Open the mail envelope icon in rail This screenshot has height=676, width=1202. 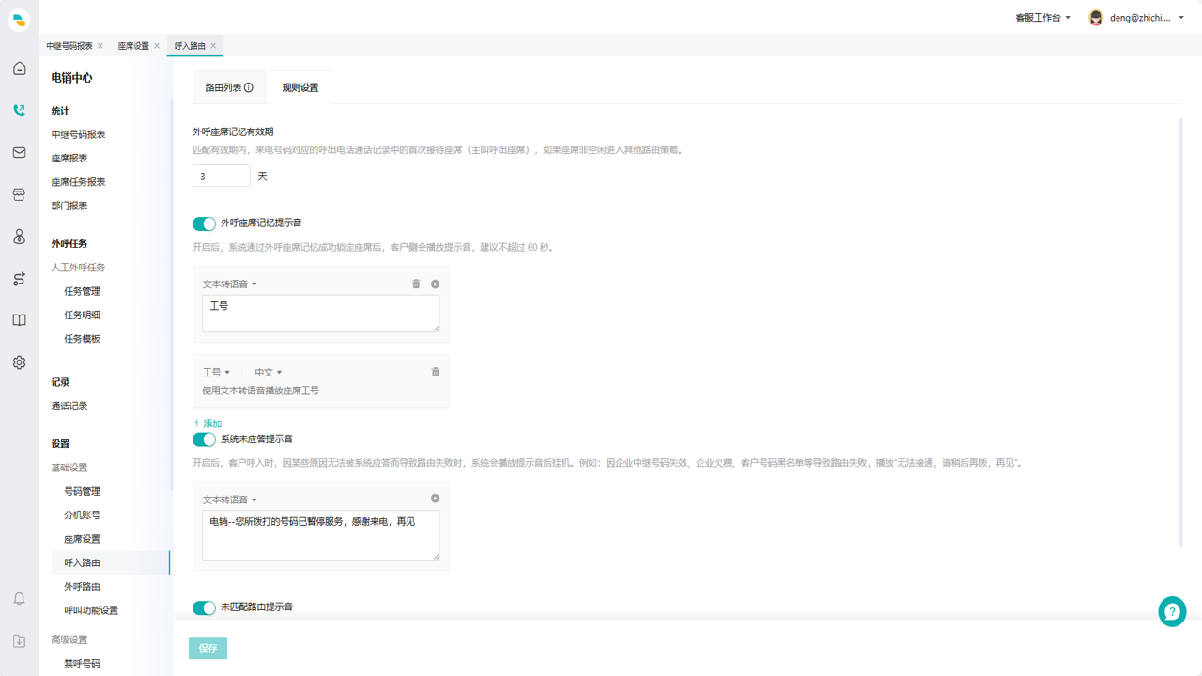coord(19,152)
